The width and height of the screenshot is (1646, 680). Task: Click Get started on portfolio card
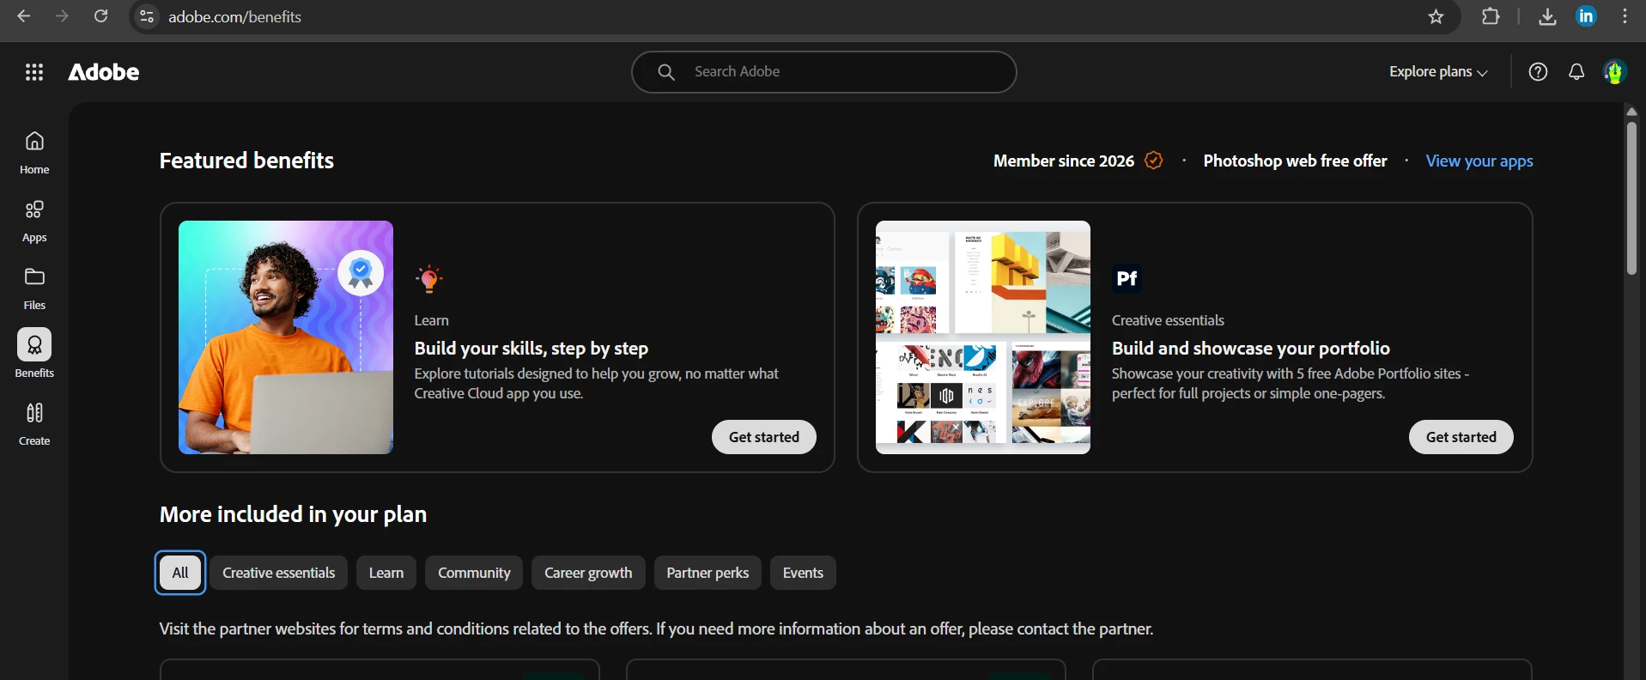pos(1461,437)
